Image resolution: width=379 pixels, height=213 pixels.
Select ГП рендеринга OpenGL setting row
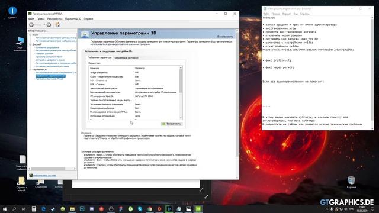pos(134,96)
